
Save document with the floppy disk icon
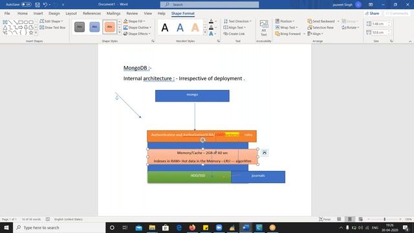coord(38,5)
